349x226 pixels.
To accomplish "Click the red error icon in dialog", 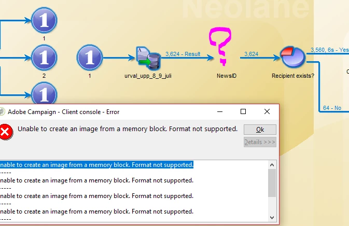I will [x=6, y=132].
